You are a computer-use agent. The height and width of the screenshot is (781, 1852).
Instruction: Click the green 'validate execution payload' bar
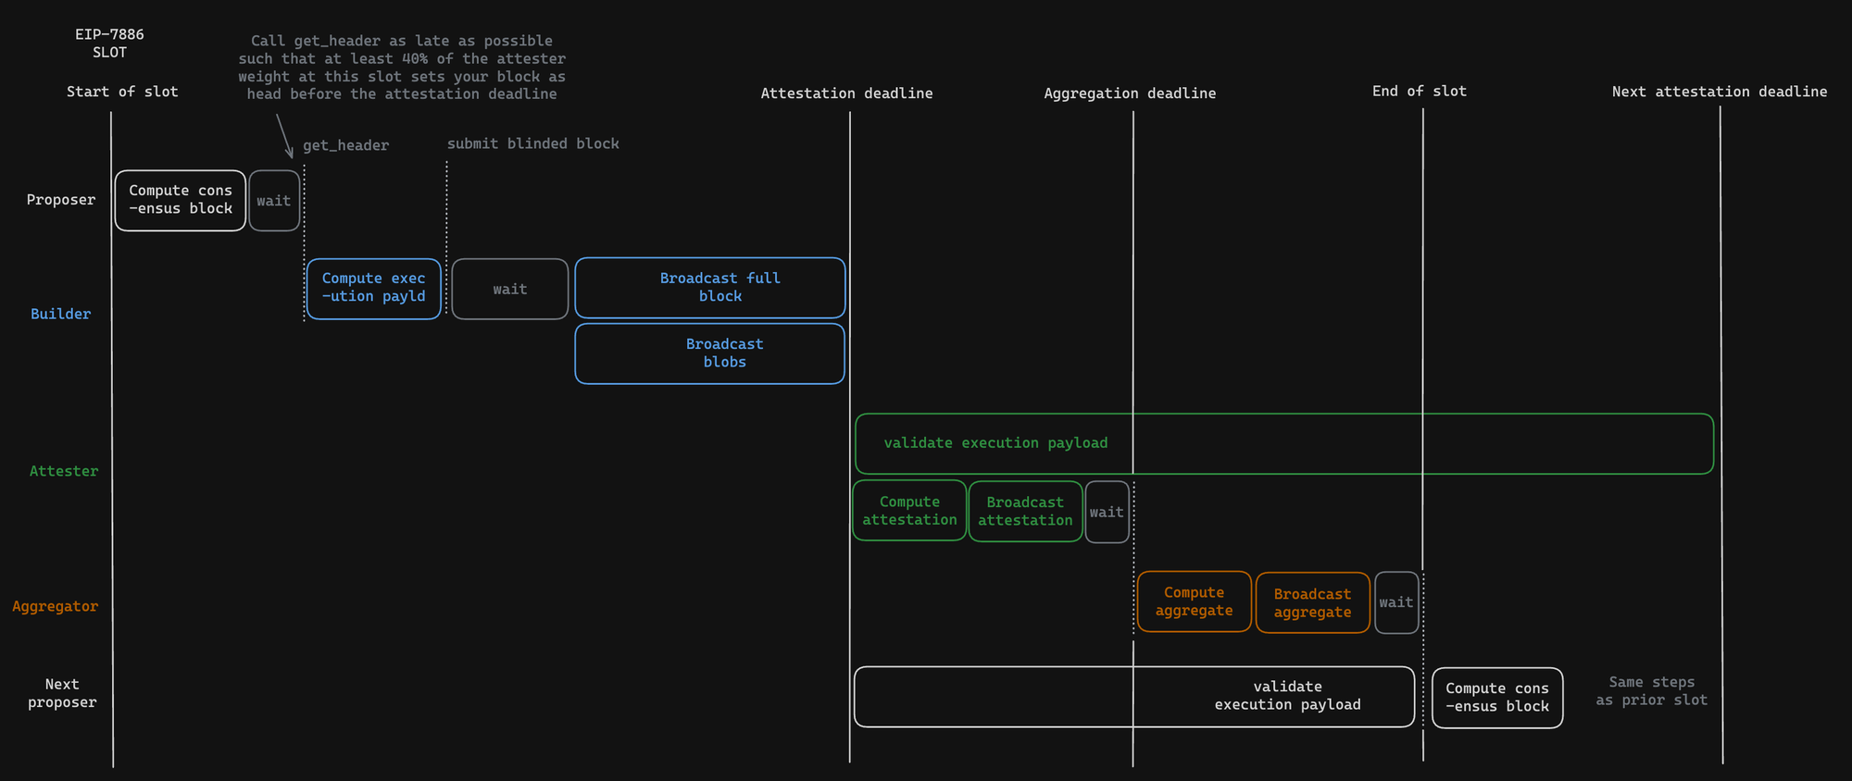click(1284, 444)
